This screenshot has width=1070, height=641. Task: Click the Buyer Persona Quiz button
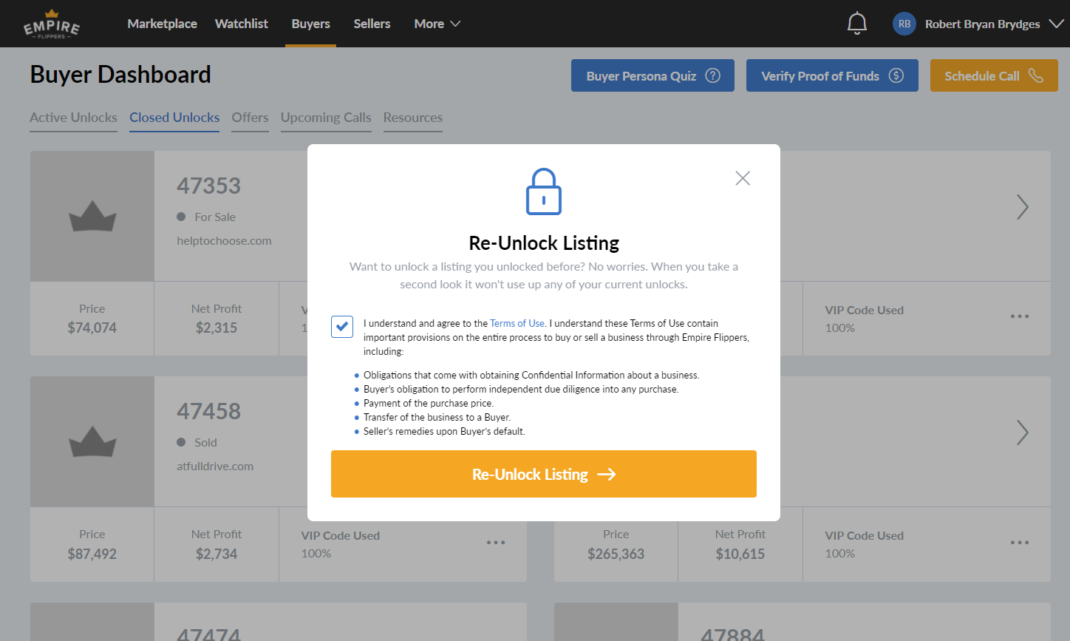[652, 75]
